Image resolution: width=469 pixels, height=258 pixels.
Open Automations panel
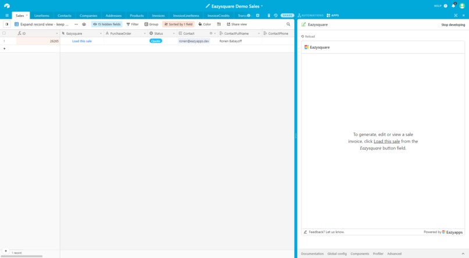[x=311, y=15]
